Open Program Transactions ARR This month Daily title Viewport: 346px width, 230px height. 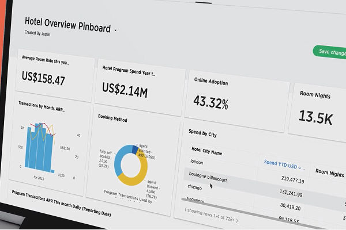click(61, 203)
